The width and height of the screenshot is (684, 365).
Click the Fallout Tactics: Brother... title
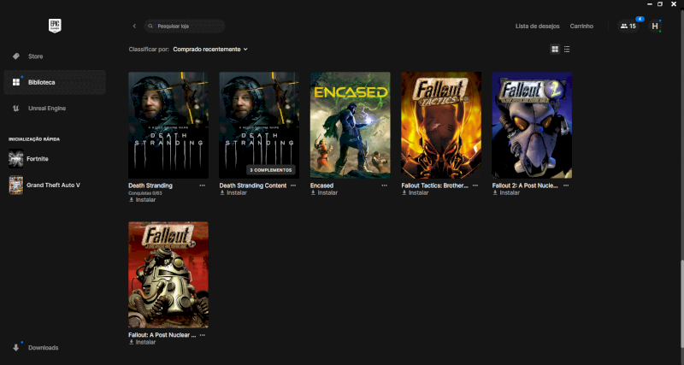pyautogui.click(x=434, y=185)
